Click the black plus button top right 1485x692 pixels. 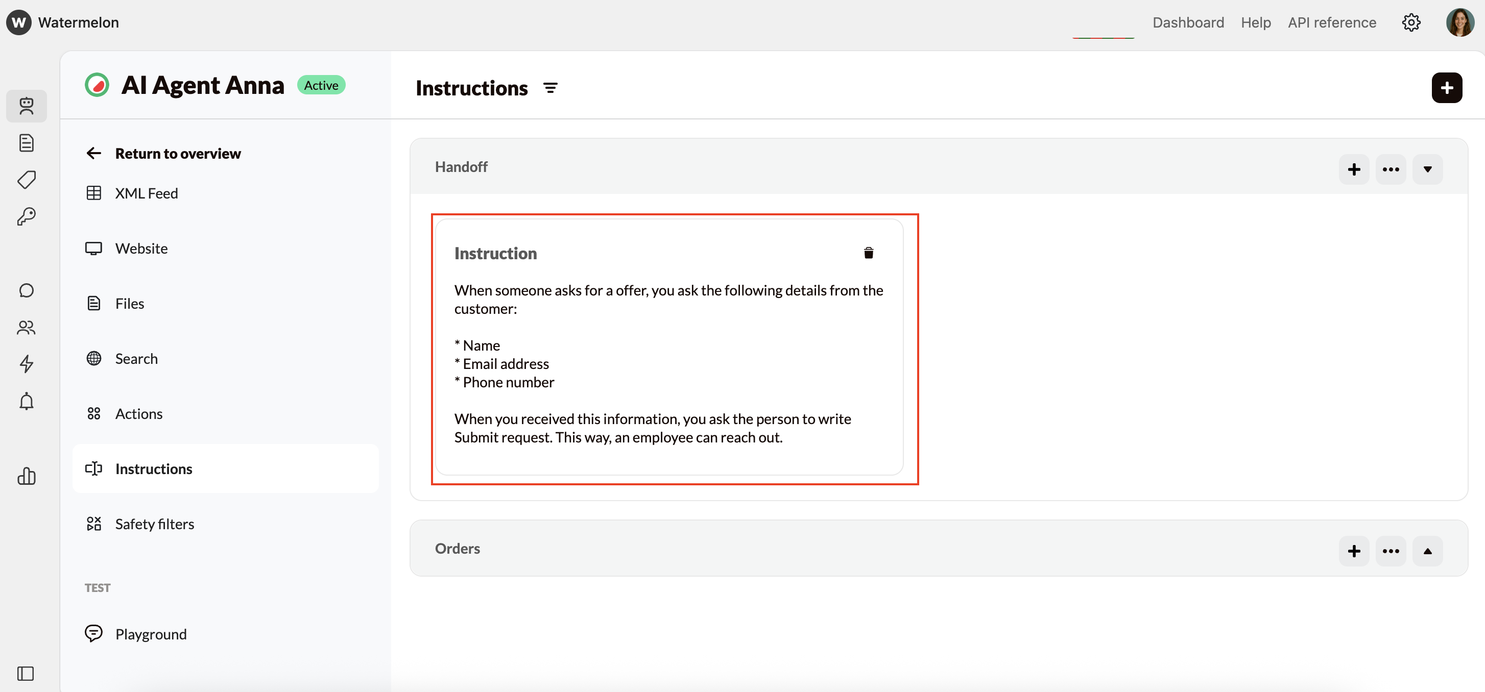pyautogui.click(x=1446, y=88)
